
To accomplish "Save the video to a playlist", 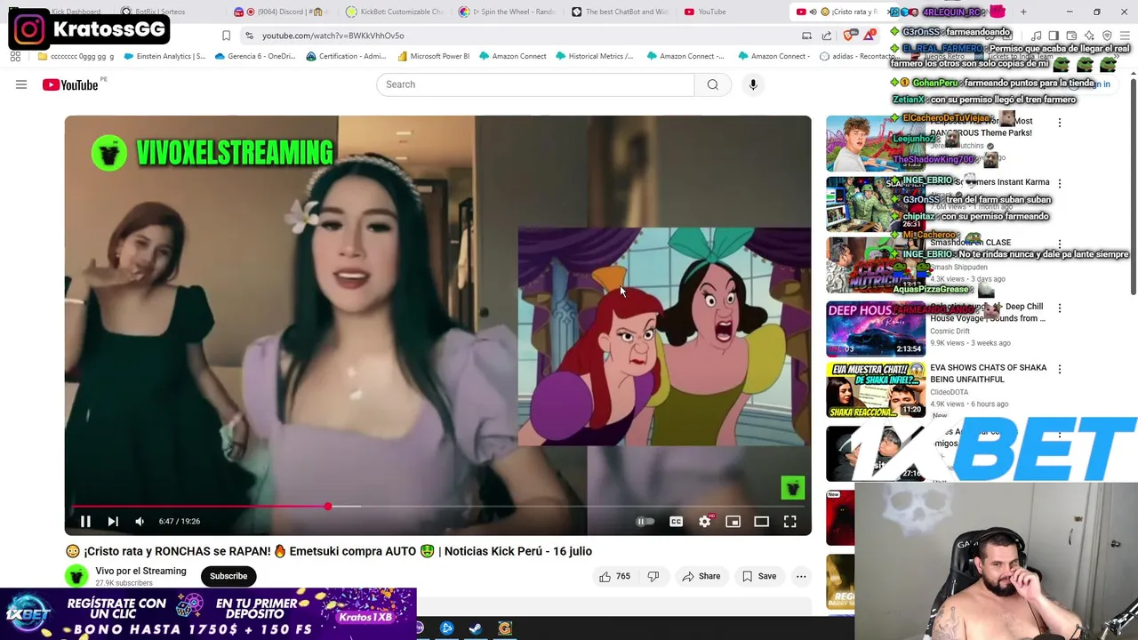I will pos(759,576).
